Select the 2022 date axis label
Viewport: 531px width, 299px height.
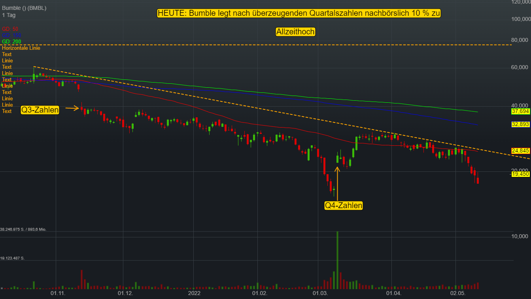[x=195, y=293]
